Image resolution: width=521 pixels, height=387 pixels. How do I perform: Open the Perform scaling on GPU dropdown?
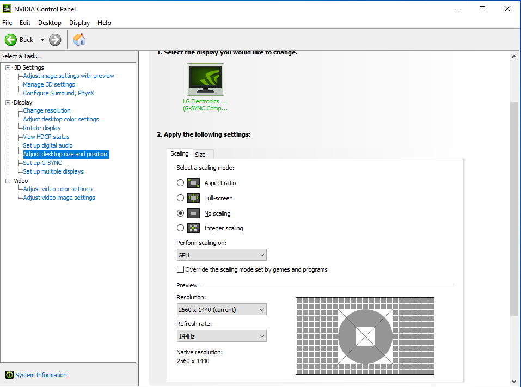[x=221, y=255]
